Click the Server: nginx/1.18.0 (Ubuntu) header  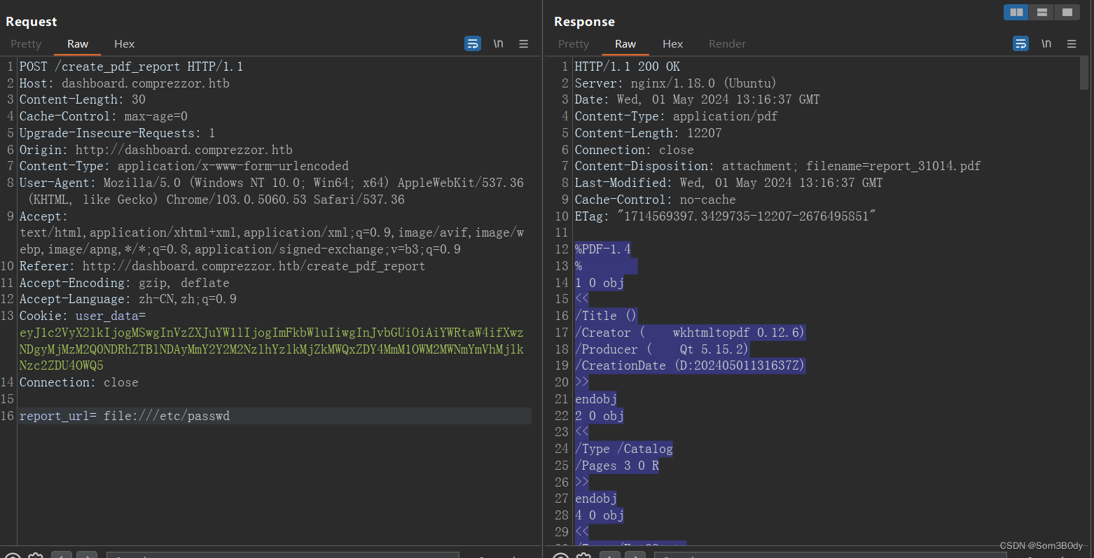[675, 83]
